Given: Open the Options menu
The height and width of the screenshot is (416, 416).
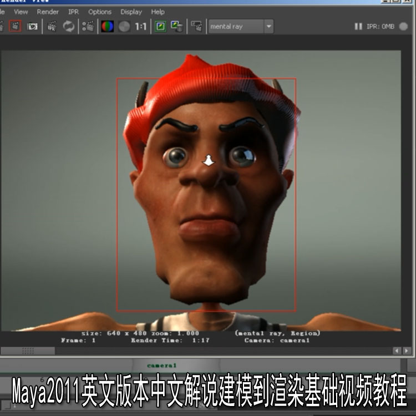Looking at the screenshot, I should 100,12.
